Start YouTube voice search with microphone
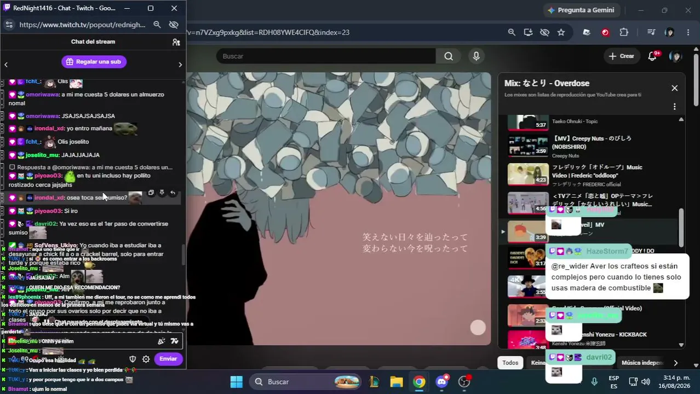The width and height of the screenshot is (700, 394). click(x=476, y=56)
